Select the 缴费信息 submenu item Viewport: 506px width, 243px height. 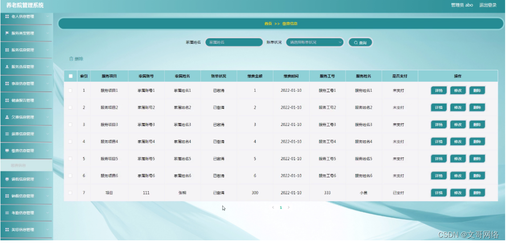[x=26, y=165]
